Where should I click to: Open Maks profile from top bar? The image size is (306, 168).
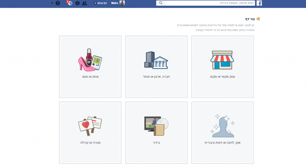115,3
